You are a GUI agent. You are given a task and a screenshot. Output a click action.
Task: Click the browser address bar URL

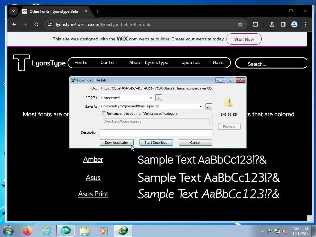tap(103, 24)
